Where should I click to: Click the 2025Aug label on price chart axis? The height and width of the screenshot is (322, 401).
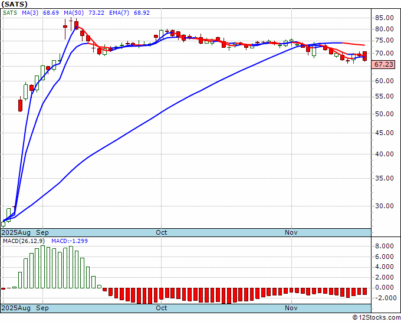pyautogui.click(x=16, y=232)
